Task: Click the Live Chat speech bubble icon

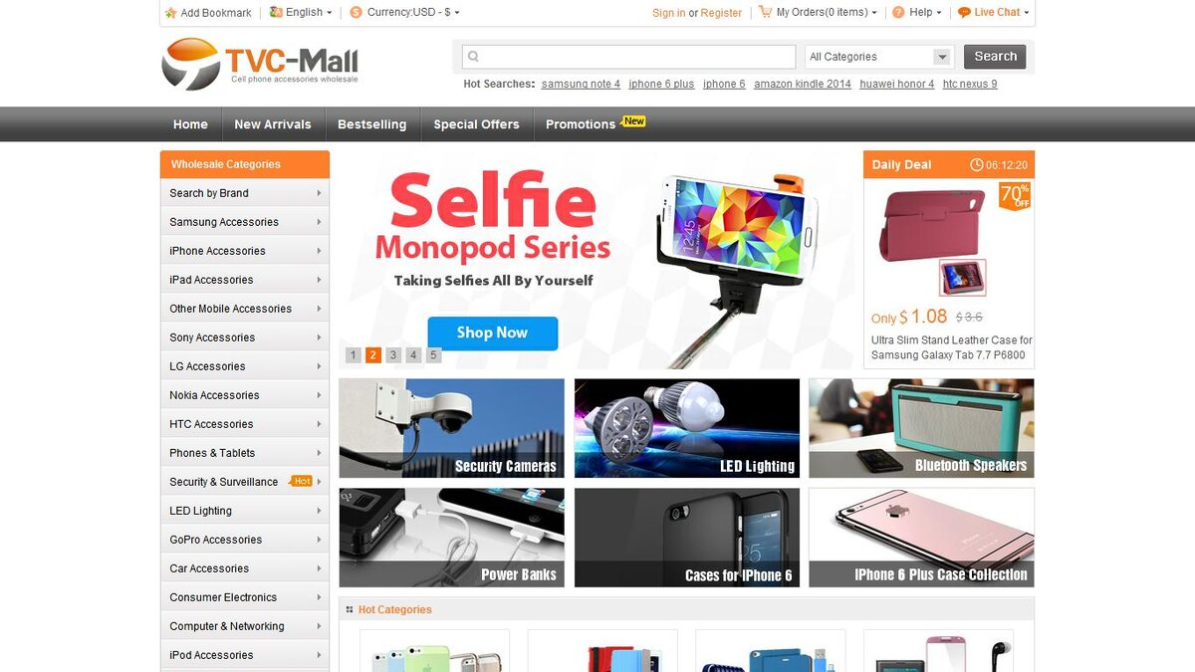Action: tap(964, 12)
